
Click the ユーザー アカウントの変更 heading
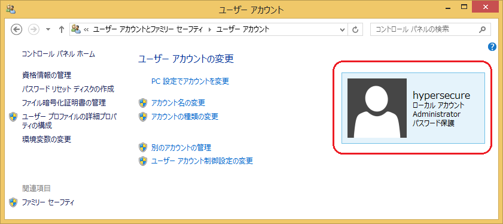pyautogui.click(x=186, y=59)
